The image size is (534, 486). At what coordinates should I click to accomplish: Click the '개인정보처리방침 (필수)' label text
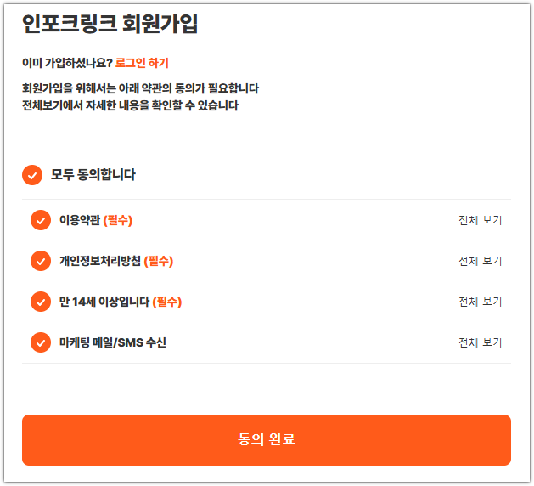pyautogui.click(x=116, y=261)
